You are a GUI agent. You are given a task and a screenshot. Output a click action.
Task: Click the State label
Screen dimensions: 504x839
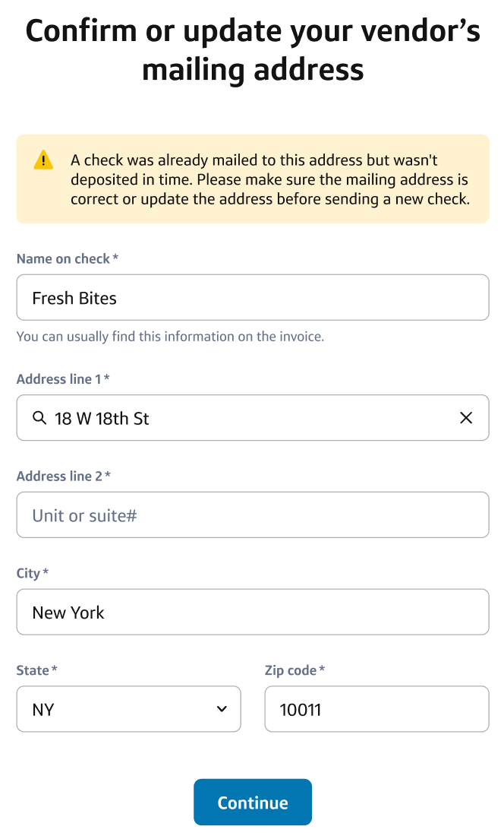tap(33, 670)
